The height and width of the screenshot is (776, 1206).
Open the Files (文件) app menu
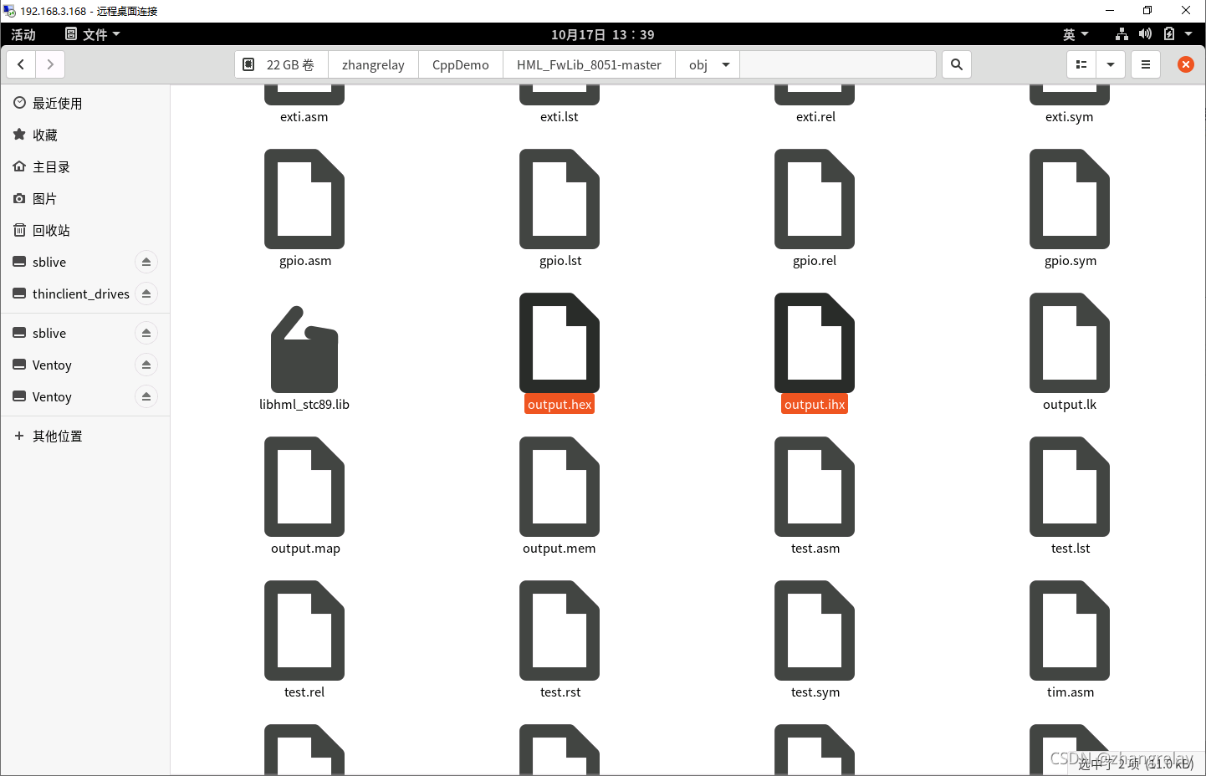93,34
